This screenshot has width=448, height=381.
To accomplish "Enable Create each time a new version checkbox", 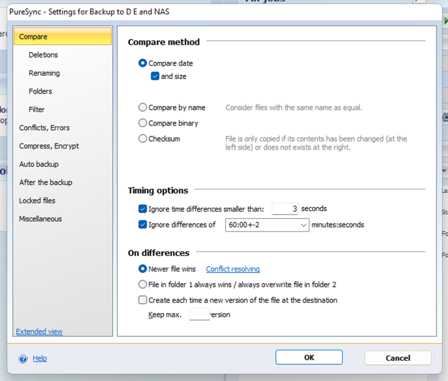I will (142, 300).
